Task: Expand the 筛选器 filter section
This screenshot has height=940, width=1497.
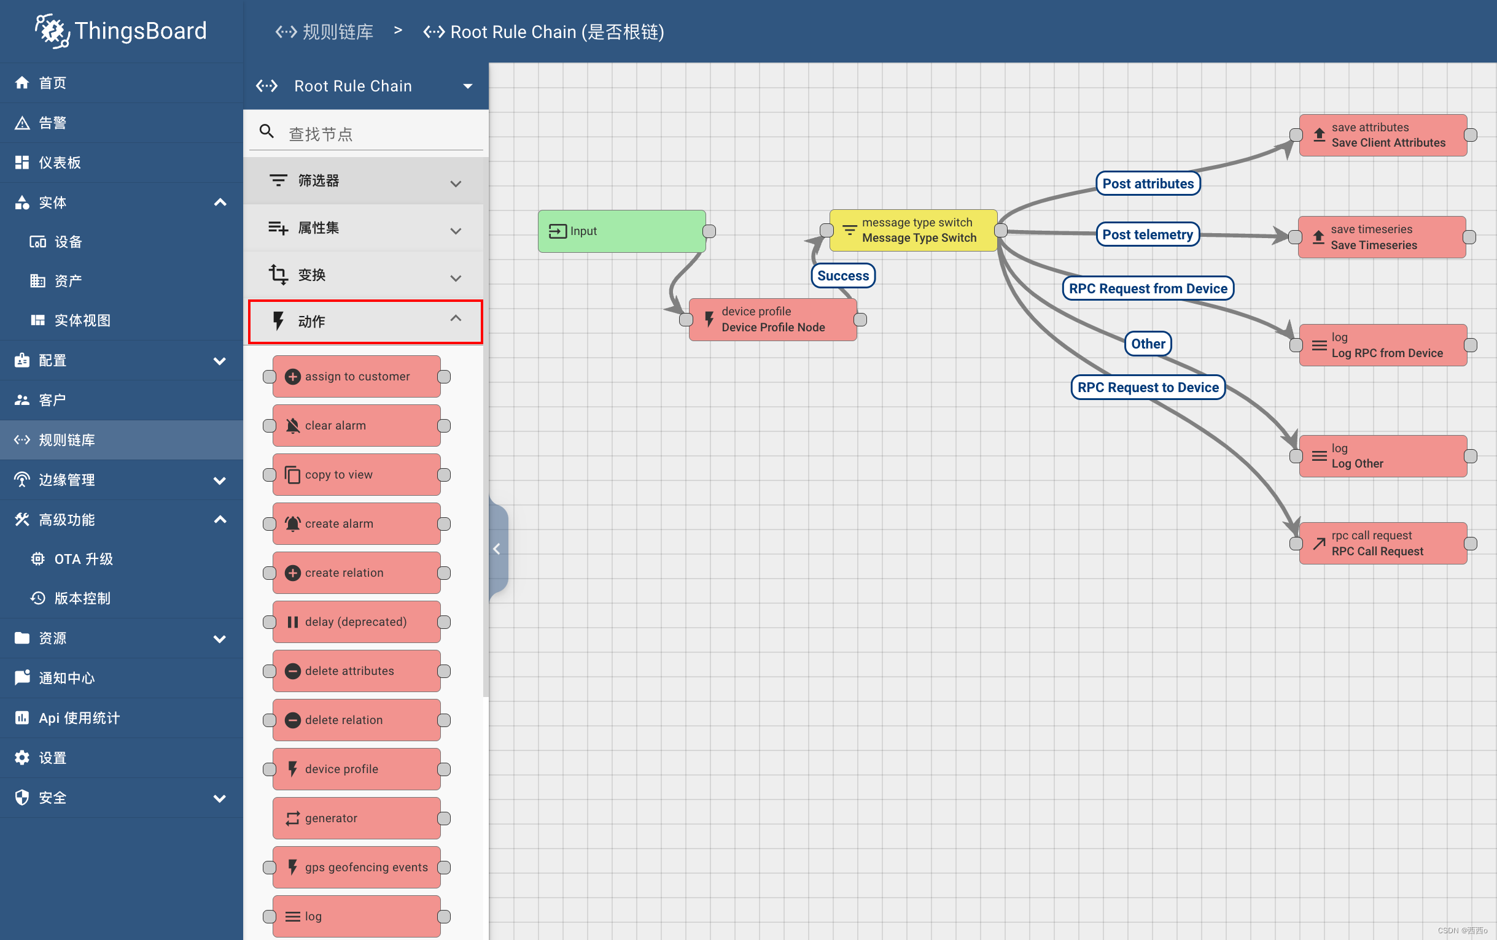Action: tap(455, 183)
